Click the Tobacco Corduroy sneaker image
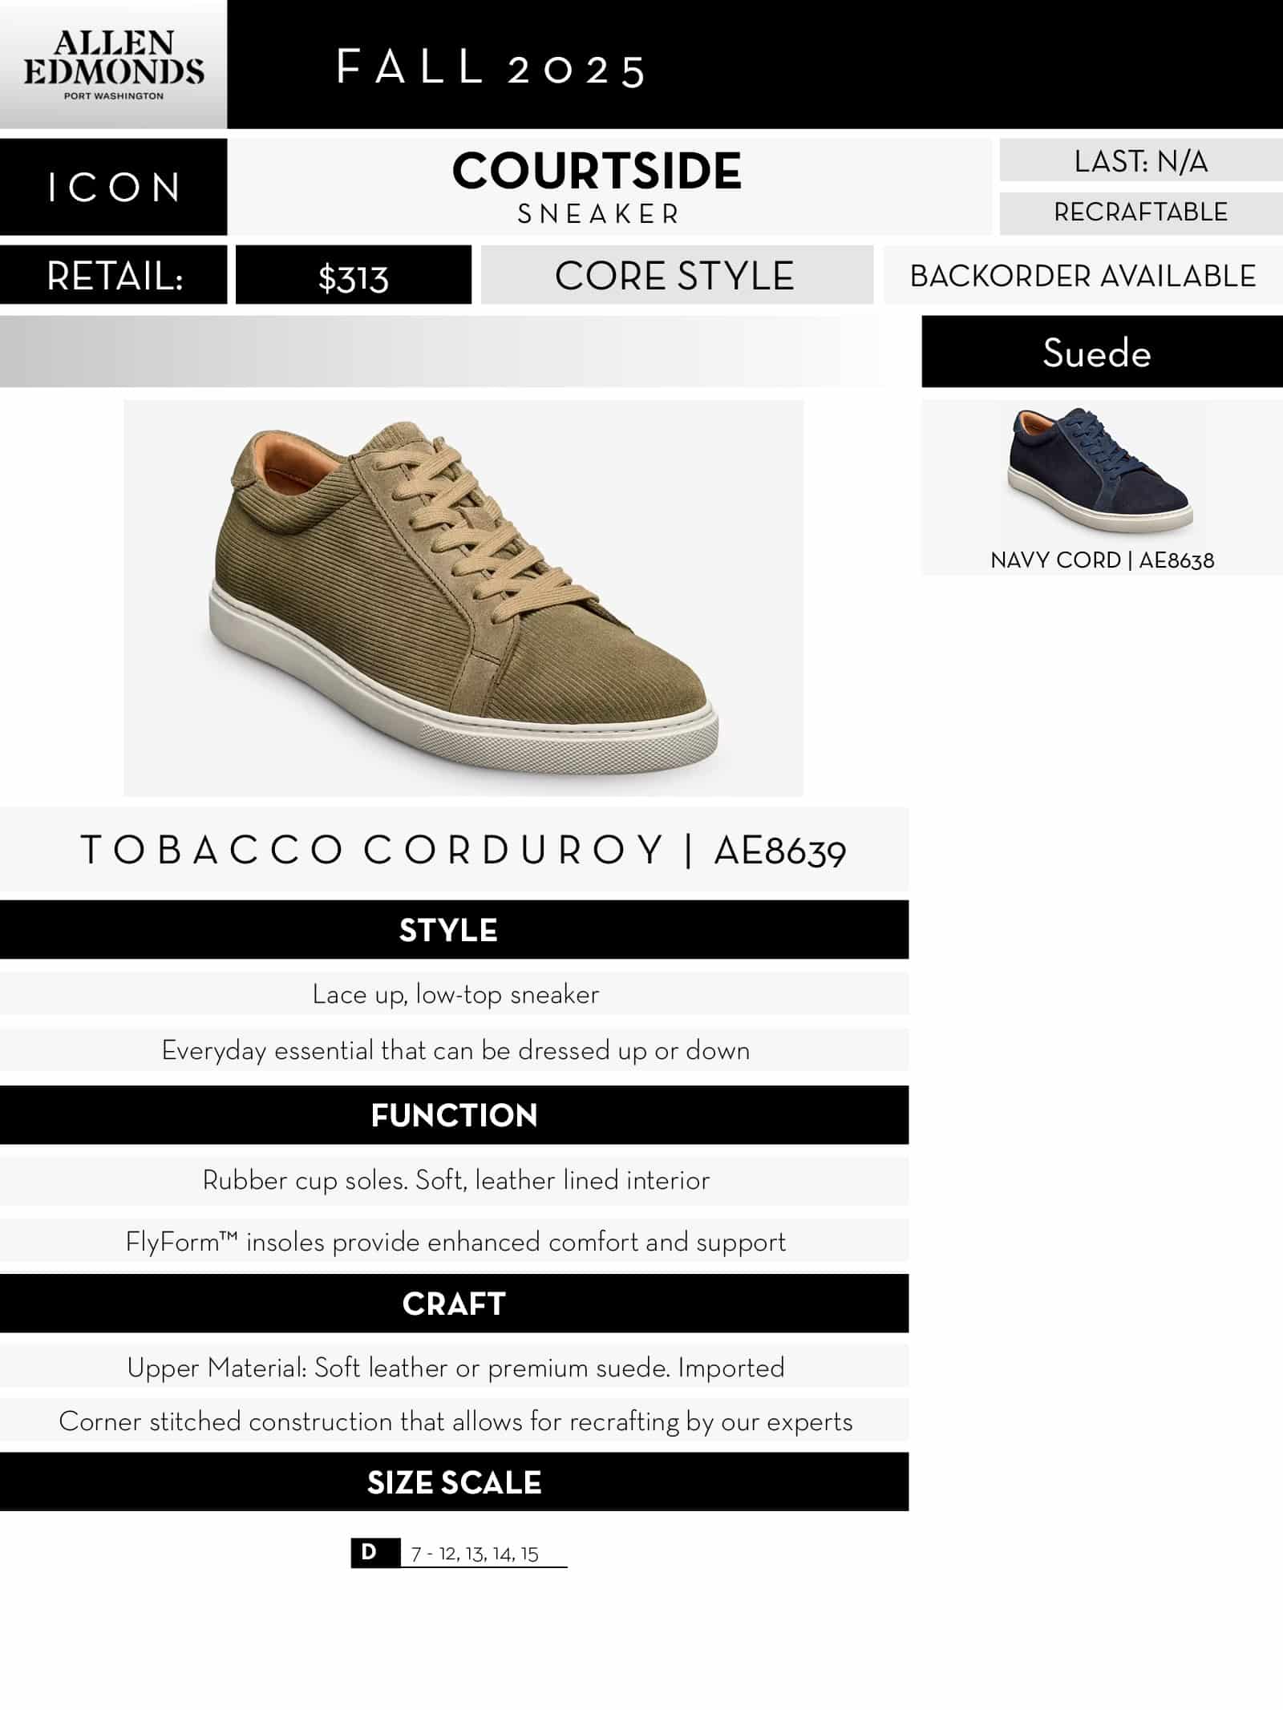This screenshot has width=1283, height=1710. (463, 597)
